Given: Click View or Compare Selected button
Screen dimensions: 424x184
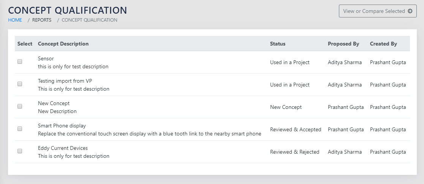Looking at the screenshot, I should click(x=377, y=11).
